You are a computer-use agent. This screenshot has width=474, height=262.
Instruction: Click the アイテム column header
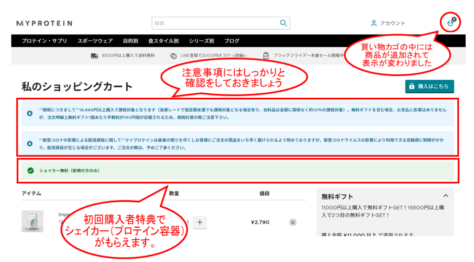click(31, 193)
